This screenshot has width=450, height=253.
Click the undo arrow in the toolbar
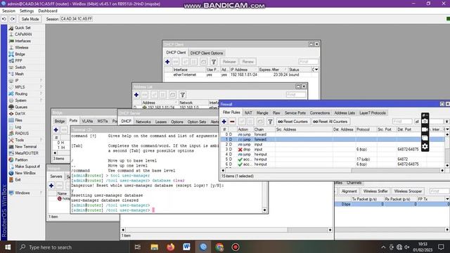pos(4,19)
